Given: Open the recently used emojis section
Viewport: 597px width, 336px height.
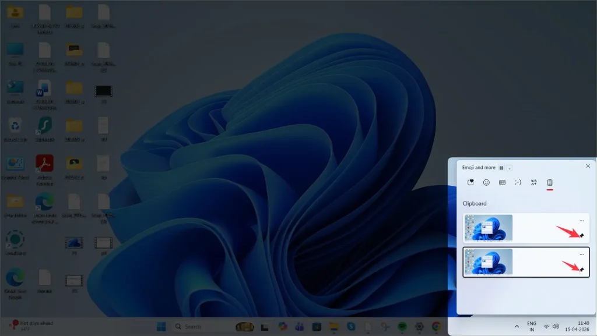Looking at the screenshot, I should [471, 182].
